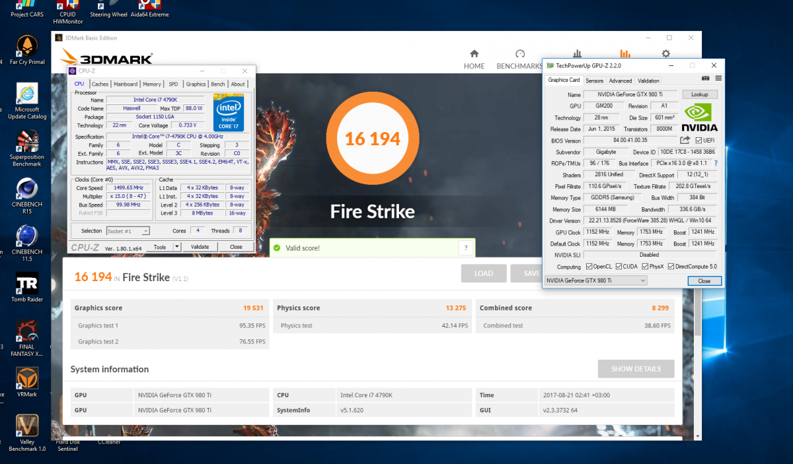Viewport: 793px width, 464px height.
Task: Click the CPU-Z Specification field
Action: pos(177,137)
